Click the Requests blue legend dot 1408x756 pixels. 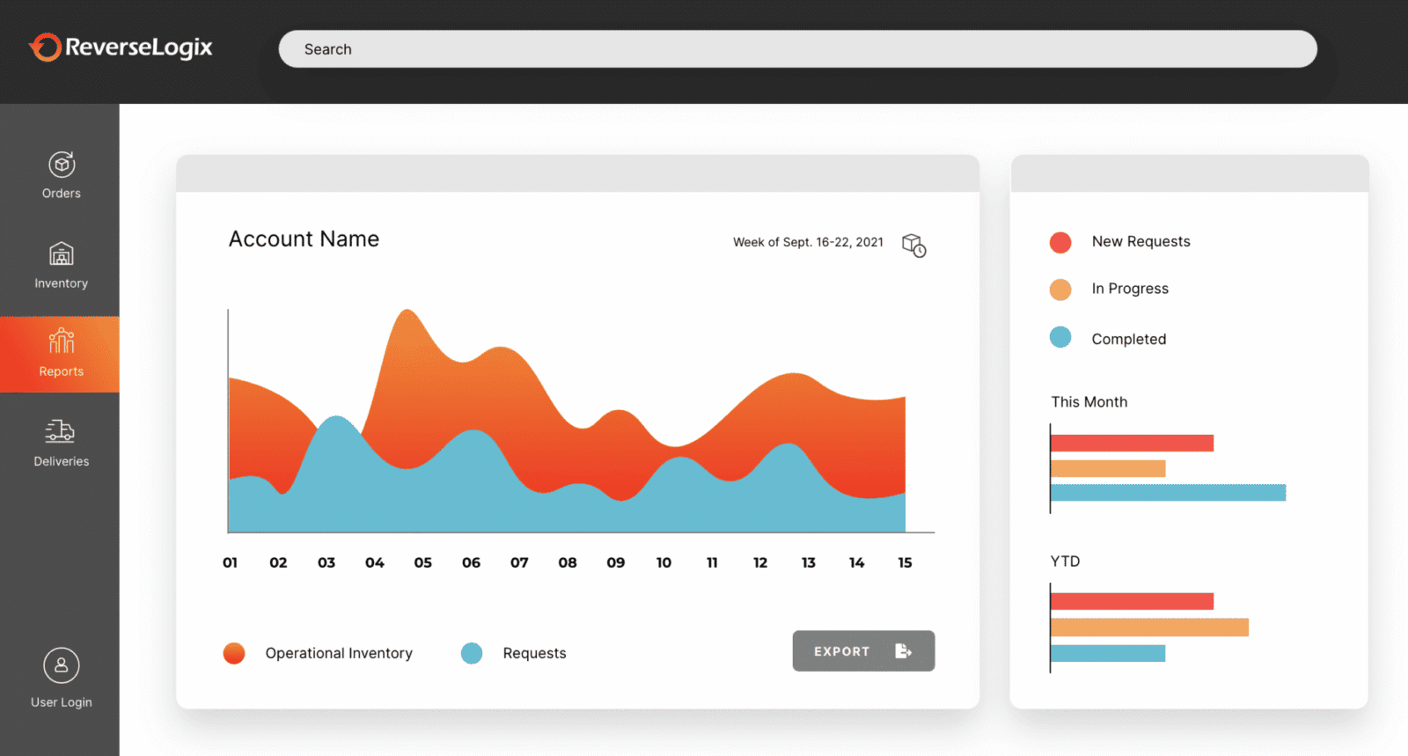pos(472,653)
